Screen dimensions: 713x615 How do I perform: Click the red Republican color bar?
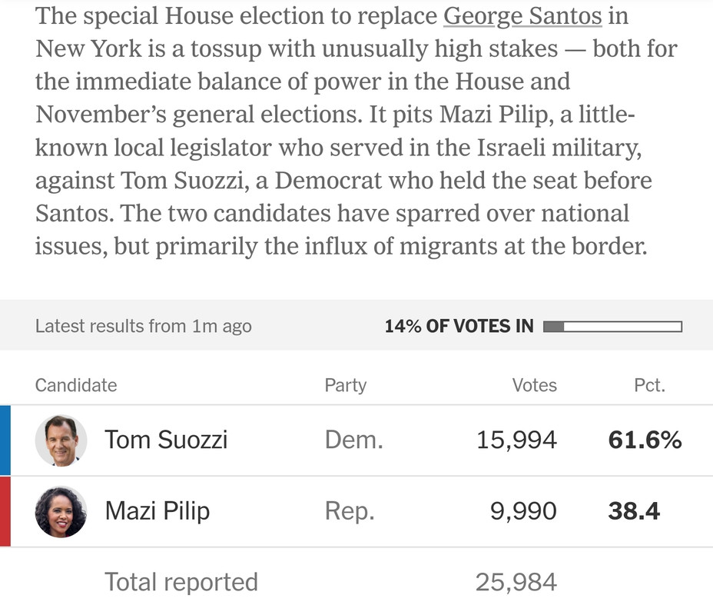click(5, 511)
